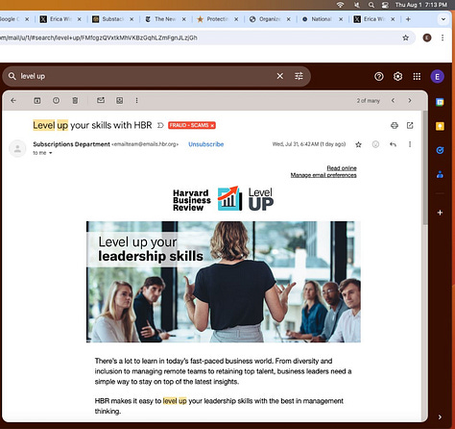Open Chrome three-dot menu
This screenshot has height=429, width=455.
(x=443, y=38)
